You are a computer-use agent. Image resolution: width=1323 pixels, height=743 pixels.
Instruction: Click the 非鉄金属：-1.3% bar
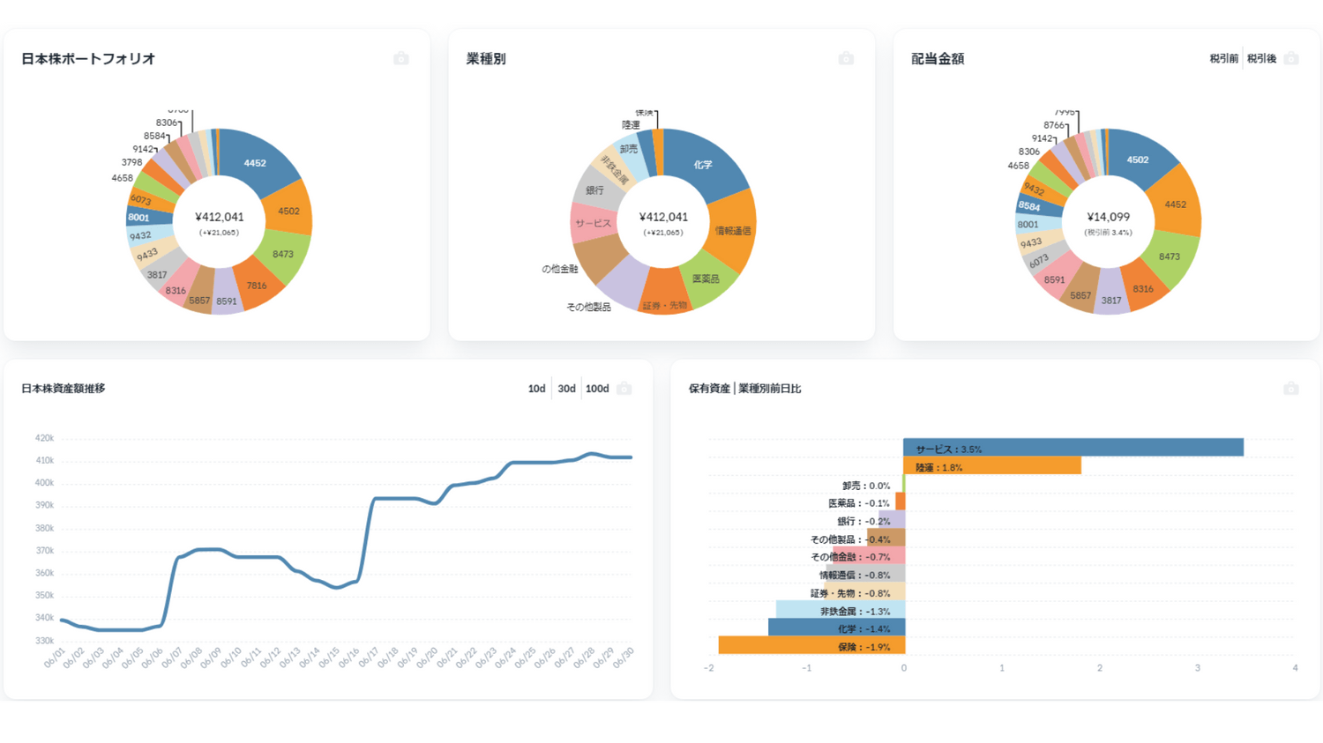[x=841, y=610]
